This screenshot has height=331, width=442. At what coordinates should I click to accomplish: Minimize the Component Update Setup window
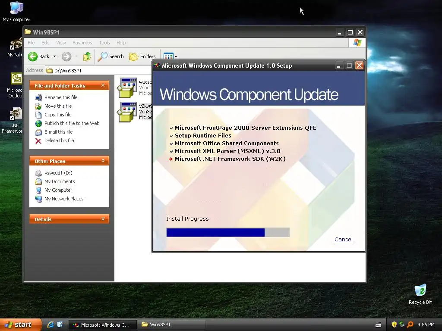pyautogui.click(x=338, y=66)
